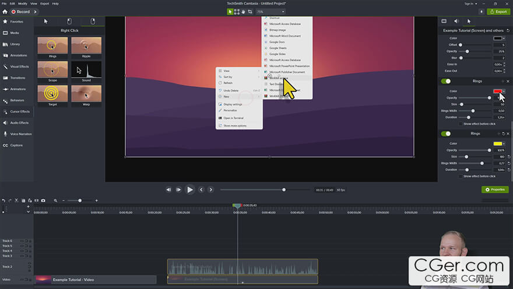Select the Example Tutorial - Video clip
The image size is (513, 289).
[96, 280]
